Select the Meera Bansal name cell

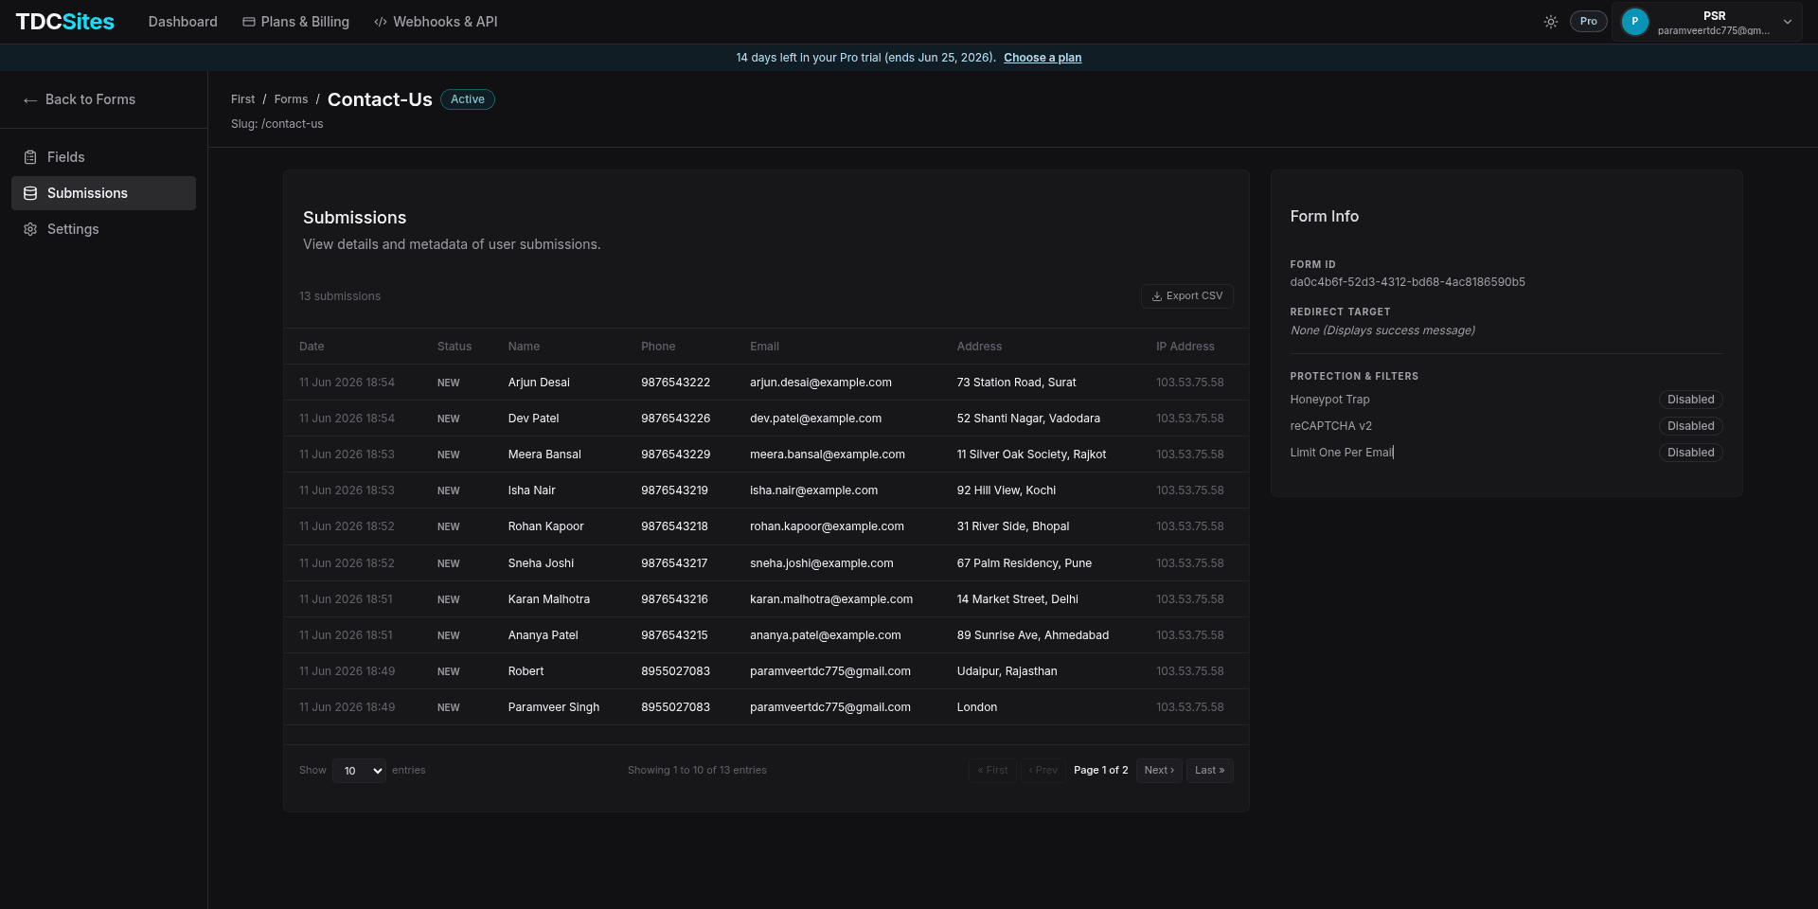click(544, 454)
